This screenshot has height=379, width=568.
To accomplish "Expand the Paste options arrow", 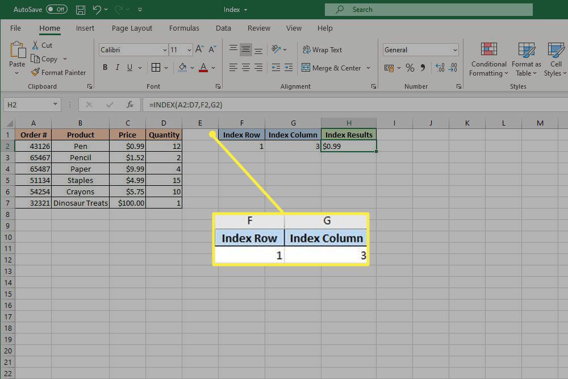I will 16,73.
